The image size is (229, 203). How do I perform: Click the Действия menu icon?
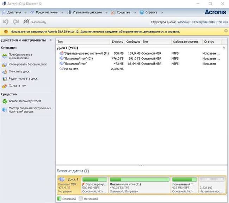click(4, 12)
